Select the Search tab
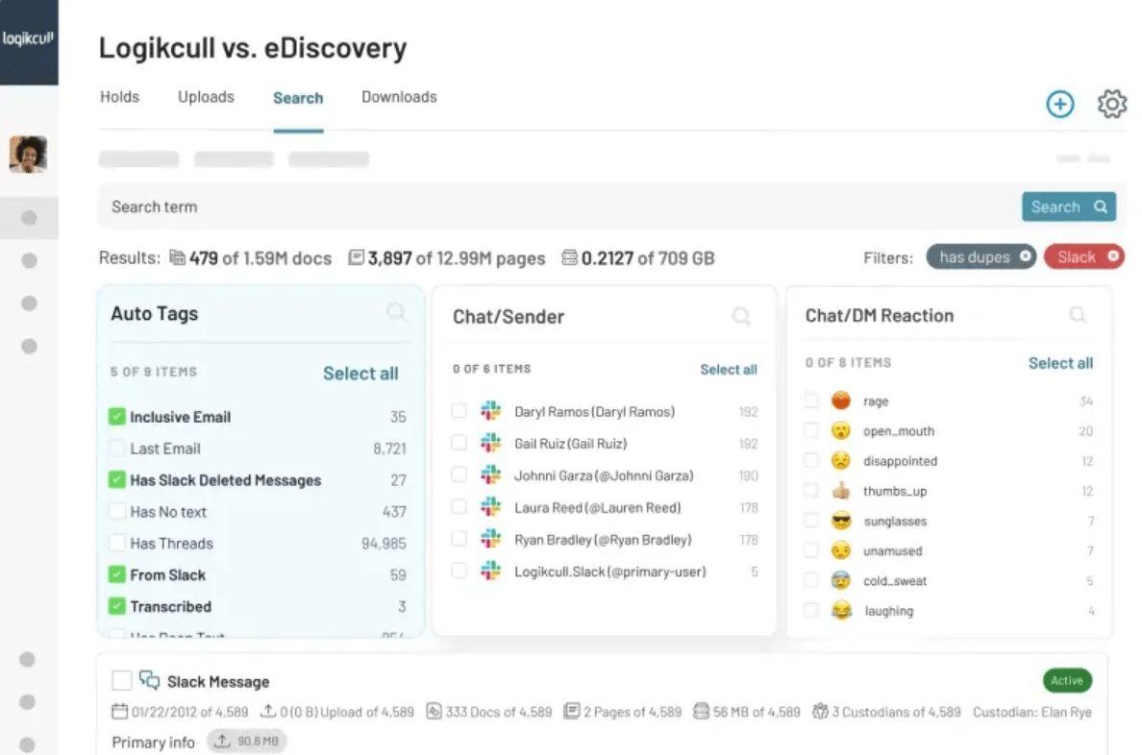The image size is (1142, 755). pyautogui.click(x=298, y=98)
